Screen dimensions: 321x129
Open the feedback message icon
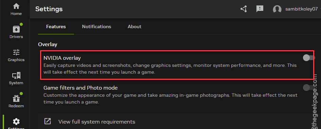[260, 9]
